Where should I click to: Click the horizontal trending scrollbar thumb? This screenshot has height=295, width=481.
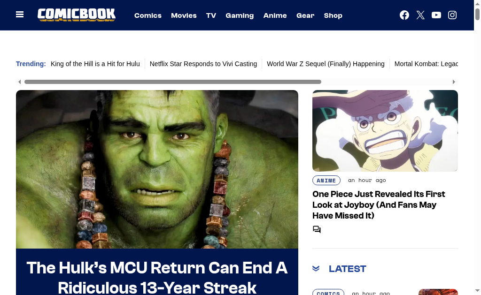(173, 82)
